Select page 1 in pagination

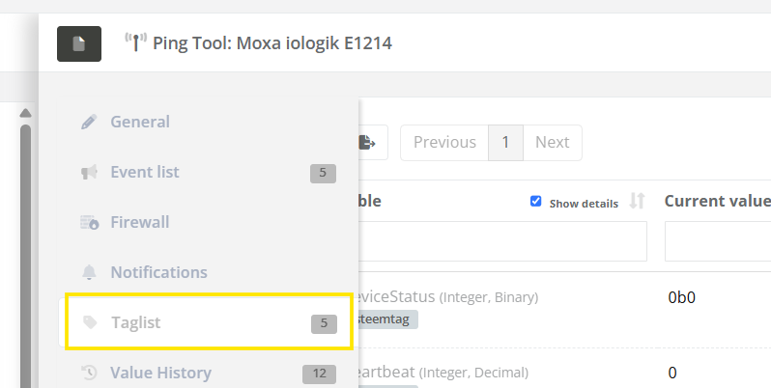(x=505, y=143)
